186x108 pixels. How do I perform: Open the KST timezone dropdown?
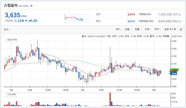pos(119,29)
